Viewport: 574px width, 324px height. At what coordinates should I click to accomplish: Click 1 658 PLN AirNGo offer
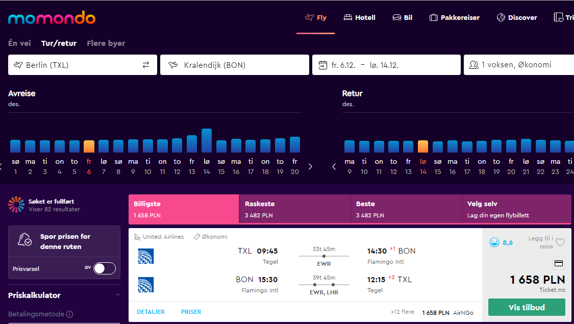click(x=447, y=313)
